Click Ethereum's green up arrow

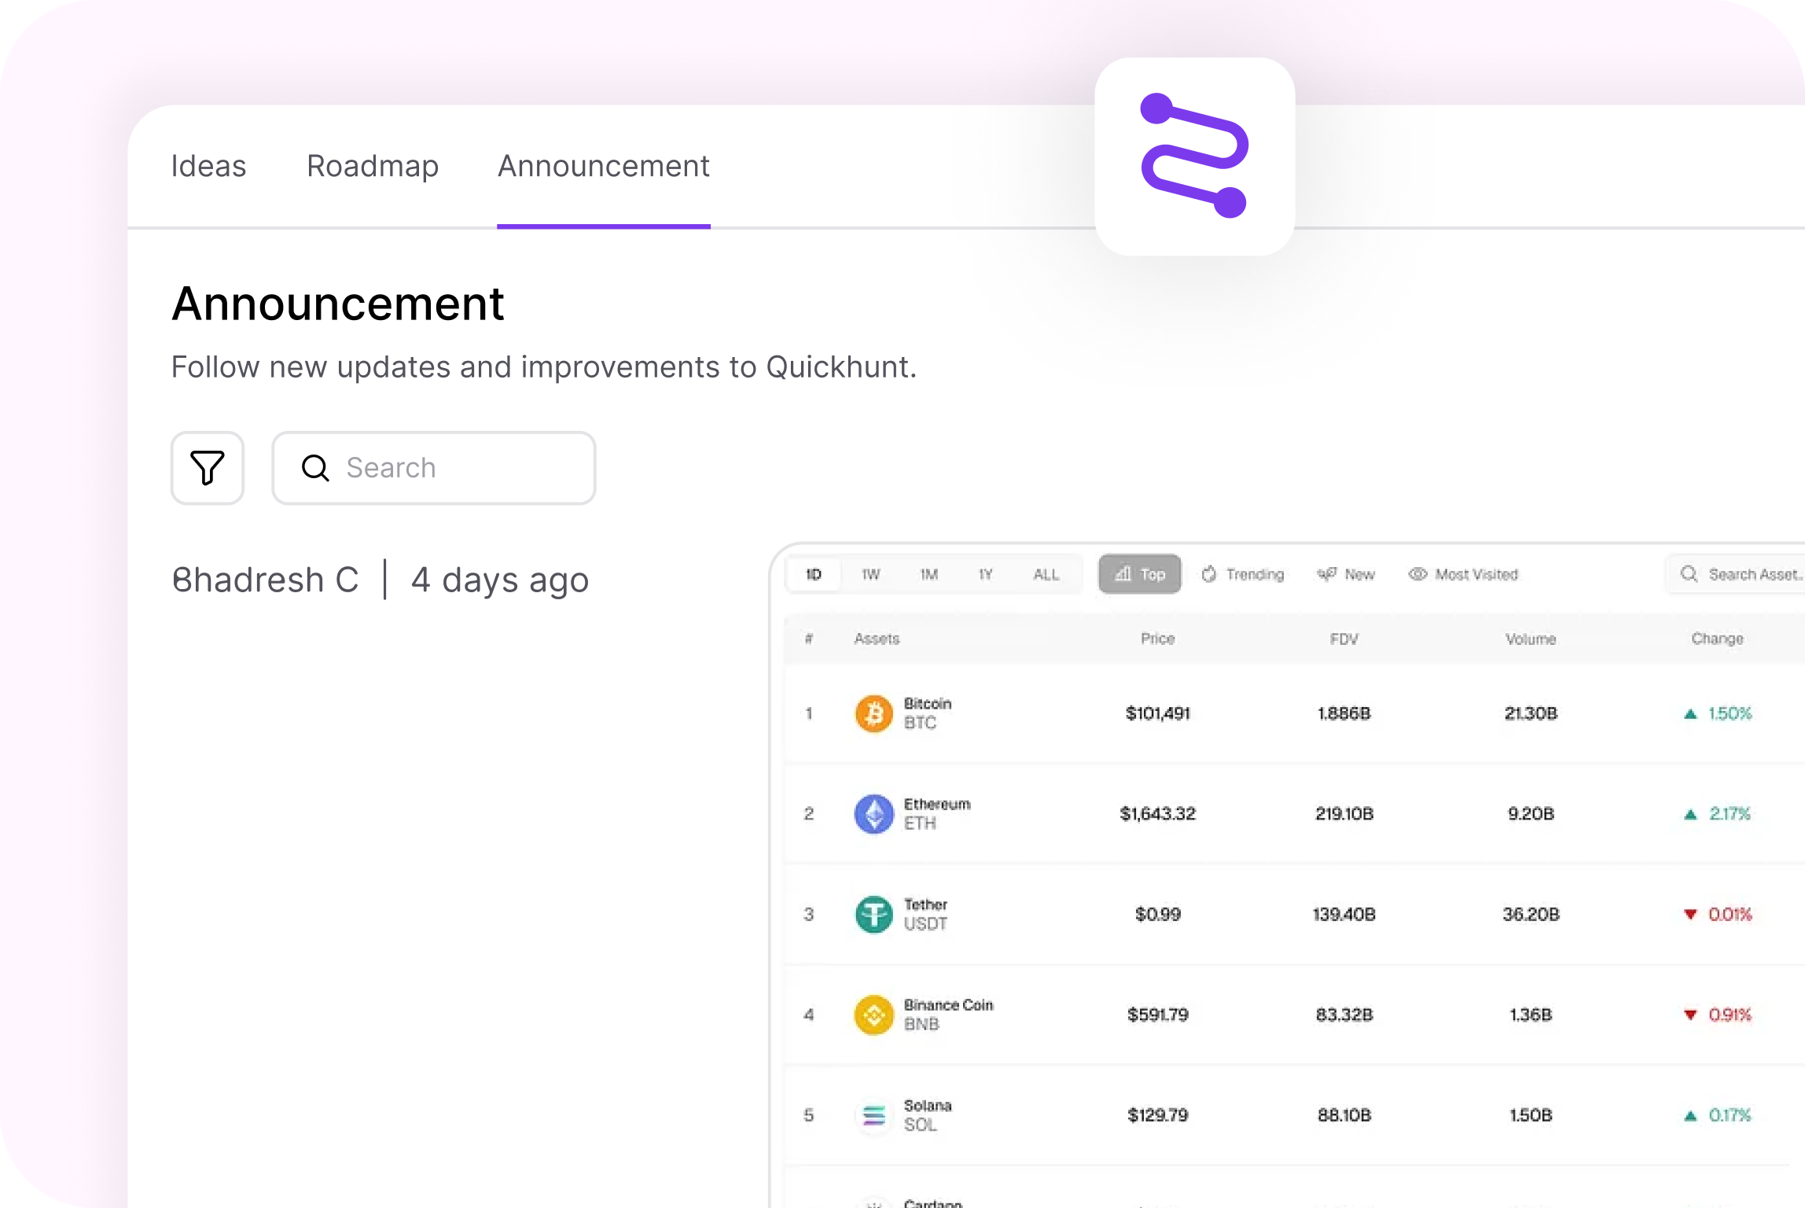[1690, 814]
